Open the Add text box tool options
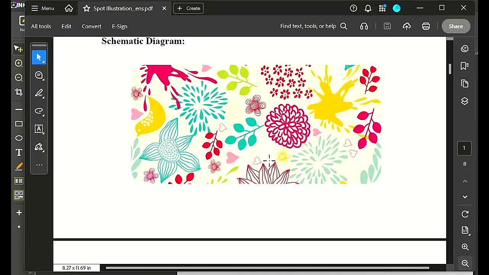 coord(39,129)
